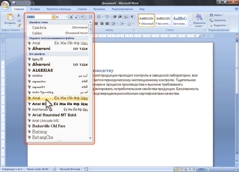Click the Undo arrow icon
This screenshot has height=172, width=239.
[x=19, y=3]
